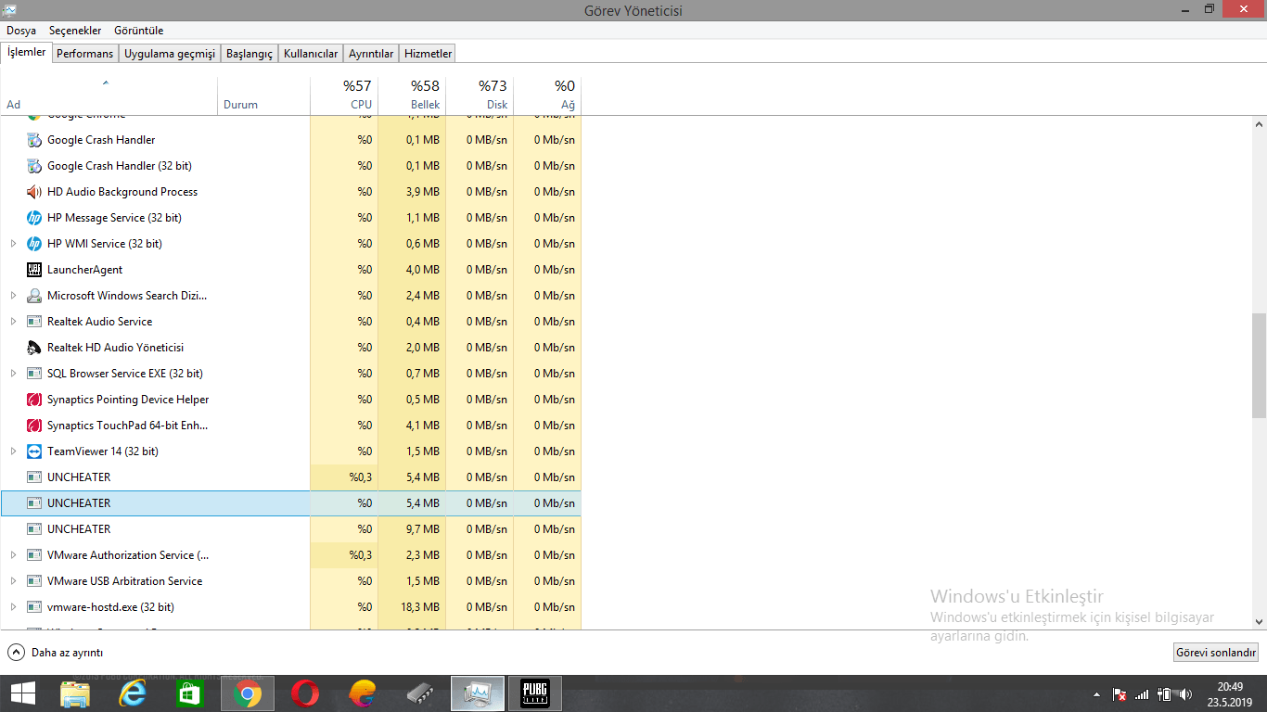Image resolution: width=1267 pixels, height=712 pixels.
Task: Expand the HP WMI Service (32 bit) group
Action: [x=13, y=244]
